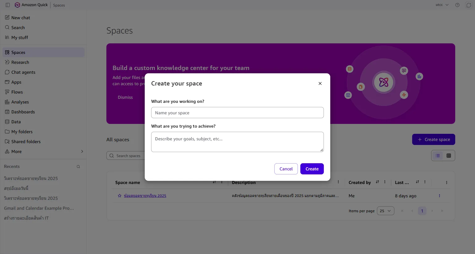Viewport: 475px width, 254px height.
Task: Switch to grid view
Action: [x=449, y=155]
